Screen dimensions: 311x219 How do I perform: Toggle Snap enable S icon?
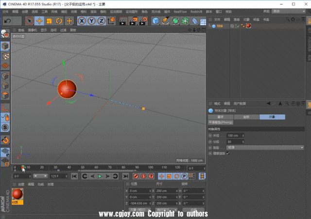[5, 127]
